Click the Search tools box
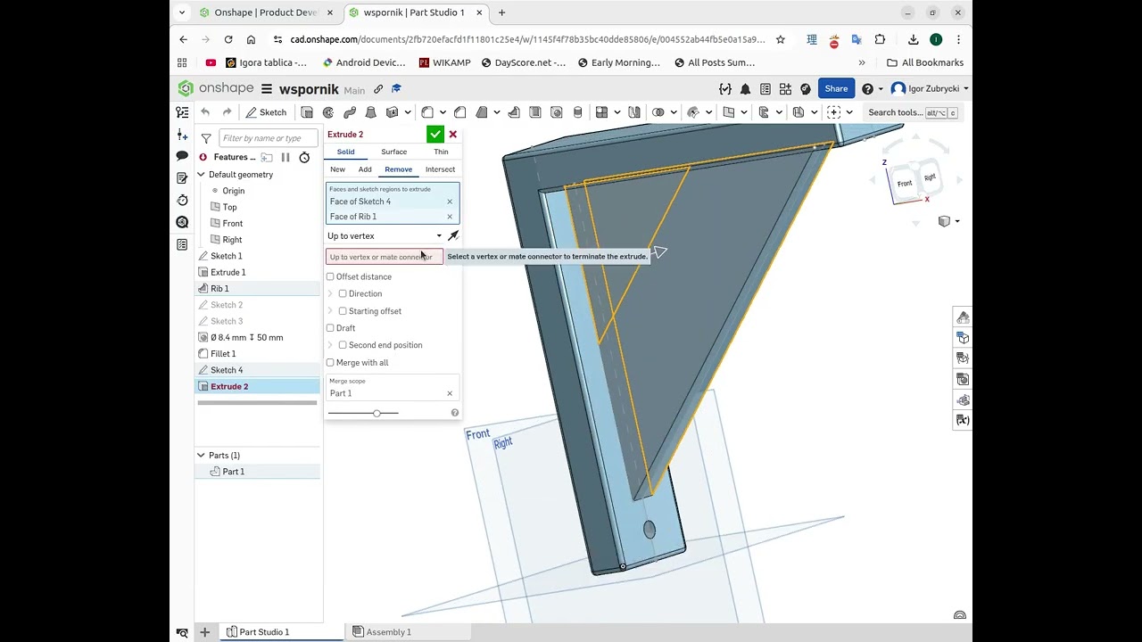1142x642 pixels. [913, 112]
